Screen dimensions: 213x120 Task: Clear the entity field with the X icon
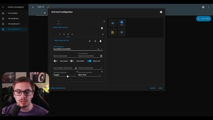point(99,49)
